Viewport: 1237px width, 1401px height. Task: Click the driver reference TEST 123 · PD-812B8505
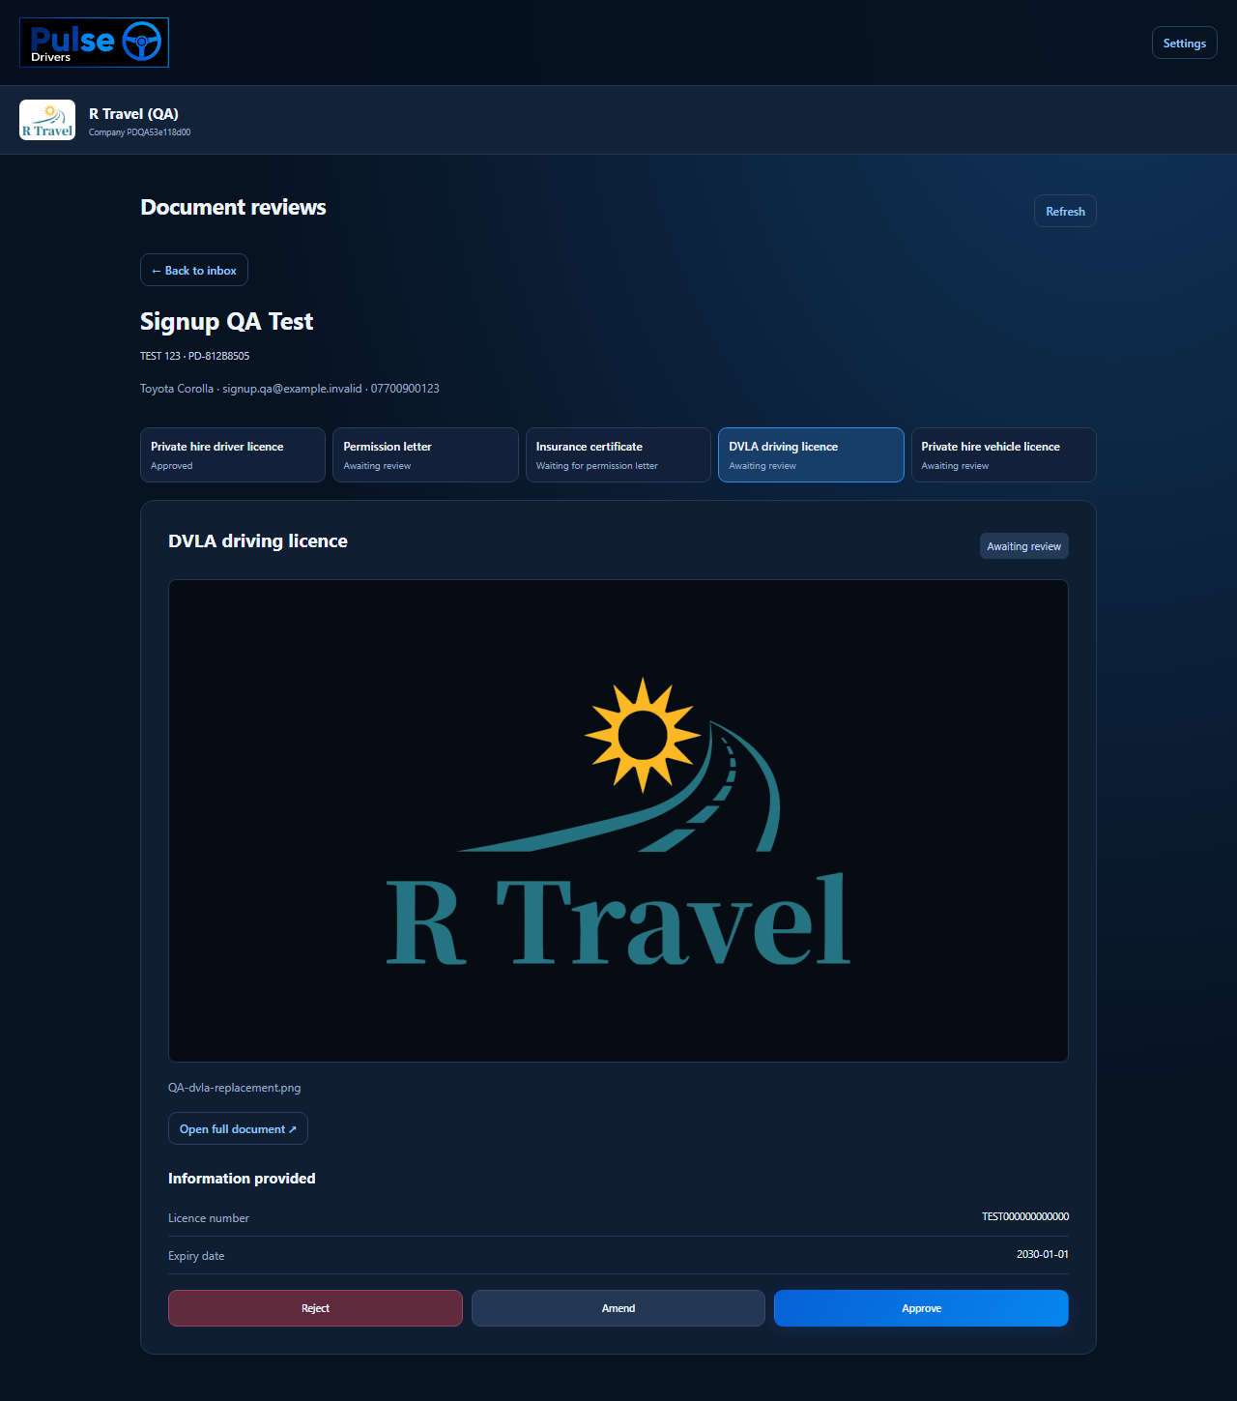194,356
